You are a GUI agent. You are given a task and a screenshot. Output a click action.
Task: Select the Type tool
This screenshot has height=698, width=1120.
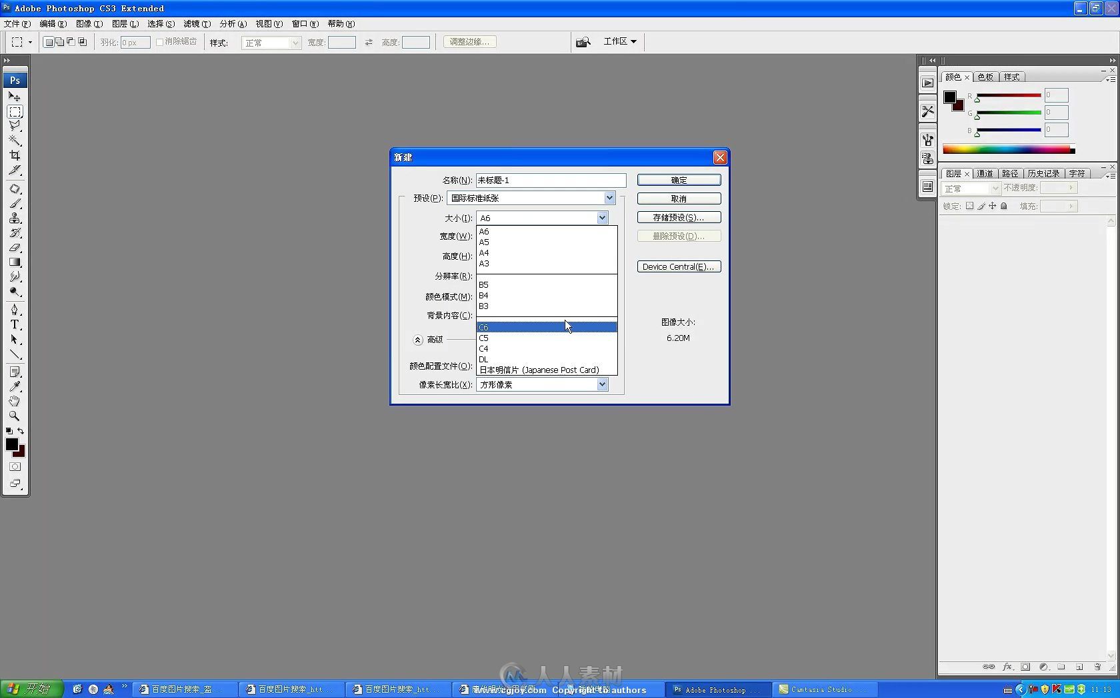click(15, 324)
